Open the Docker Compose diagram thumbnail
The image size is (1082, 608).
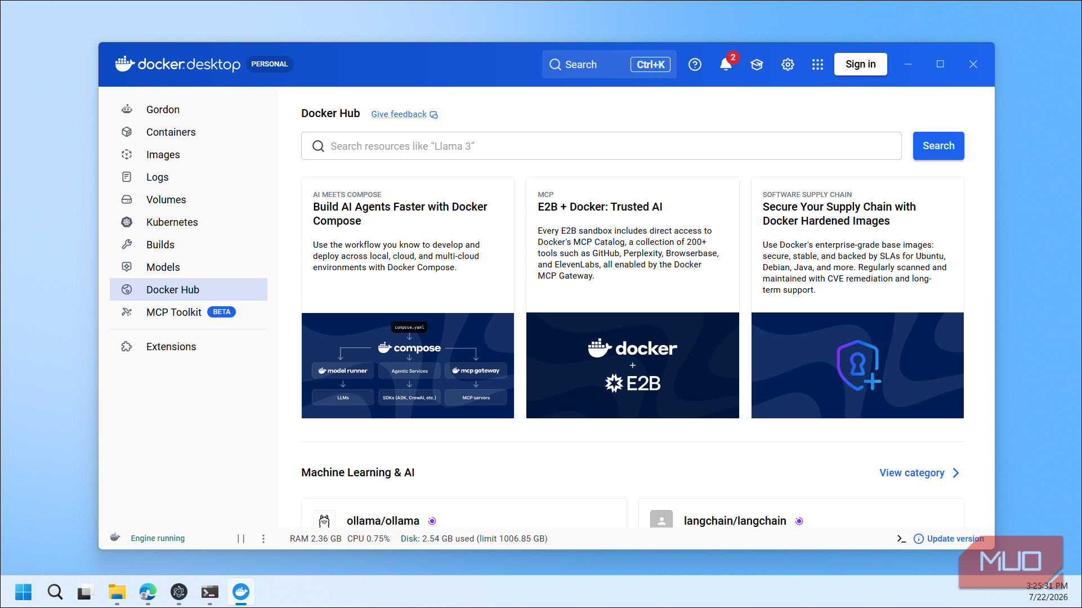[408, 365]
